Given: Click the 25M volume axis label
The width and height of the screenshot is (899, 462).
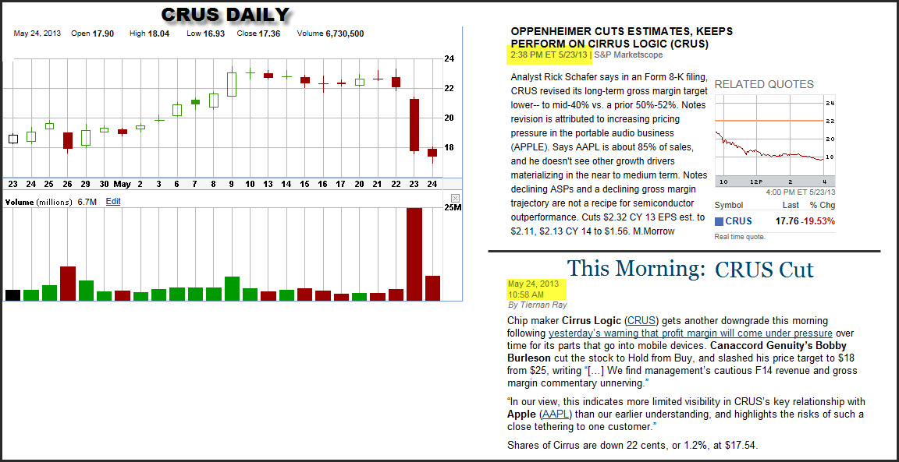Looking at the screenshot, I should coord(453,207).
